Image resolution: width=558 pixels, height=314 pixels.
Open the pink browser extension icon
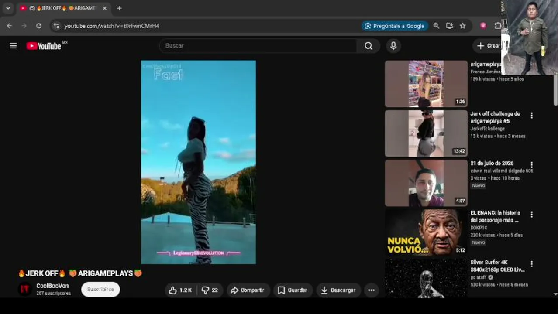[483, 26]
